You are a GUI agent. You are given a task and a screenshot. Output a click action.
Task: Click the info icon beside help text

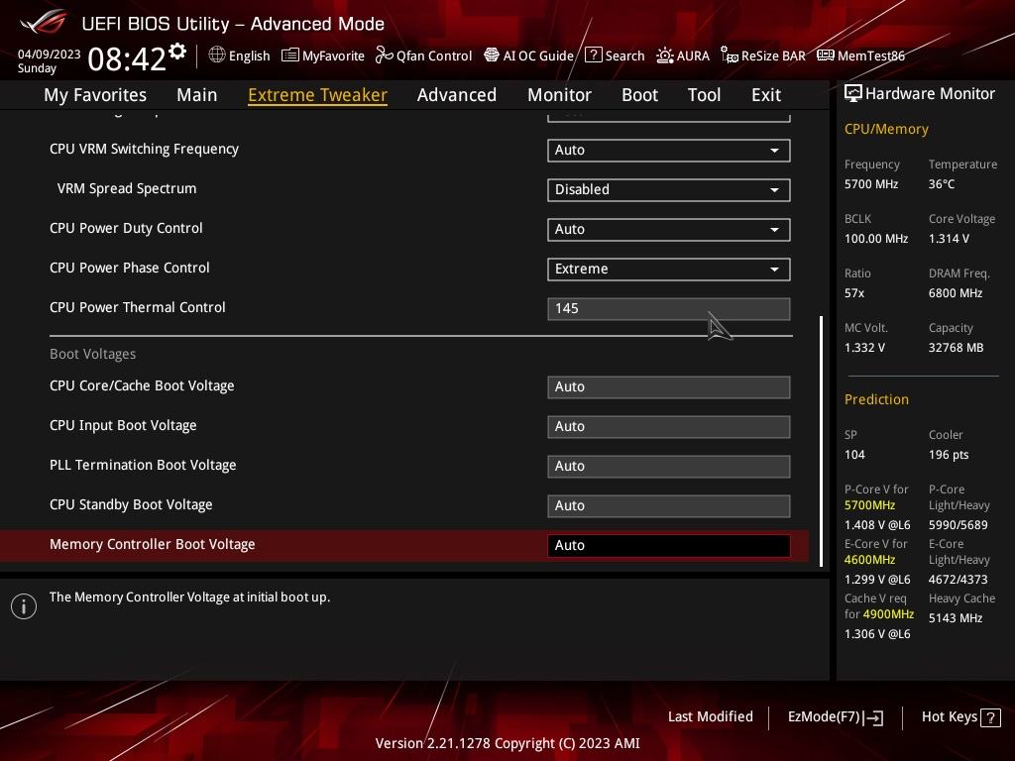click(x=24, y=606)
